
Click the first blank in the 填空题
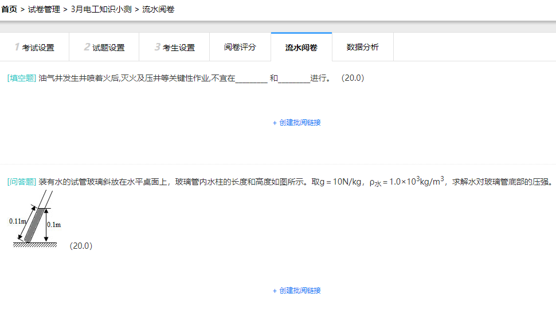pos(251,79)
